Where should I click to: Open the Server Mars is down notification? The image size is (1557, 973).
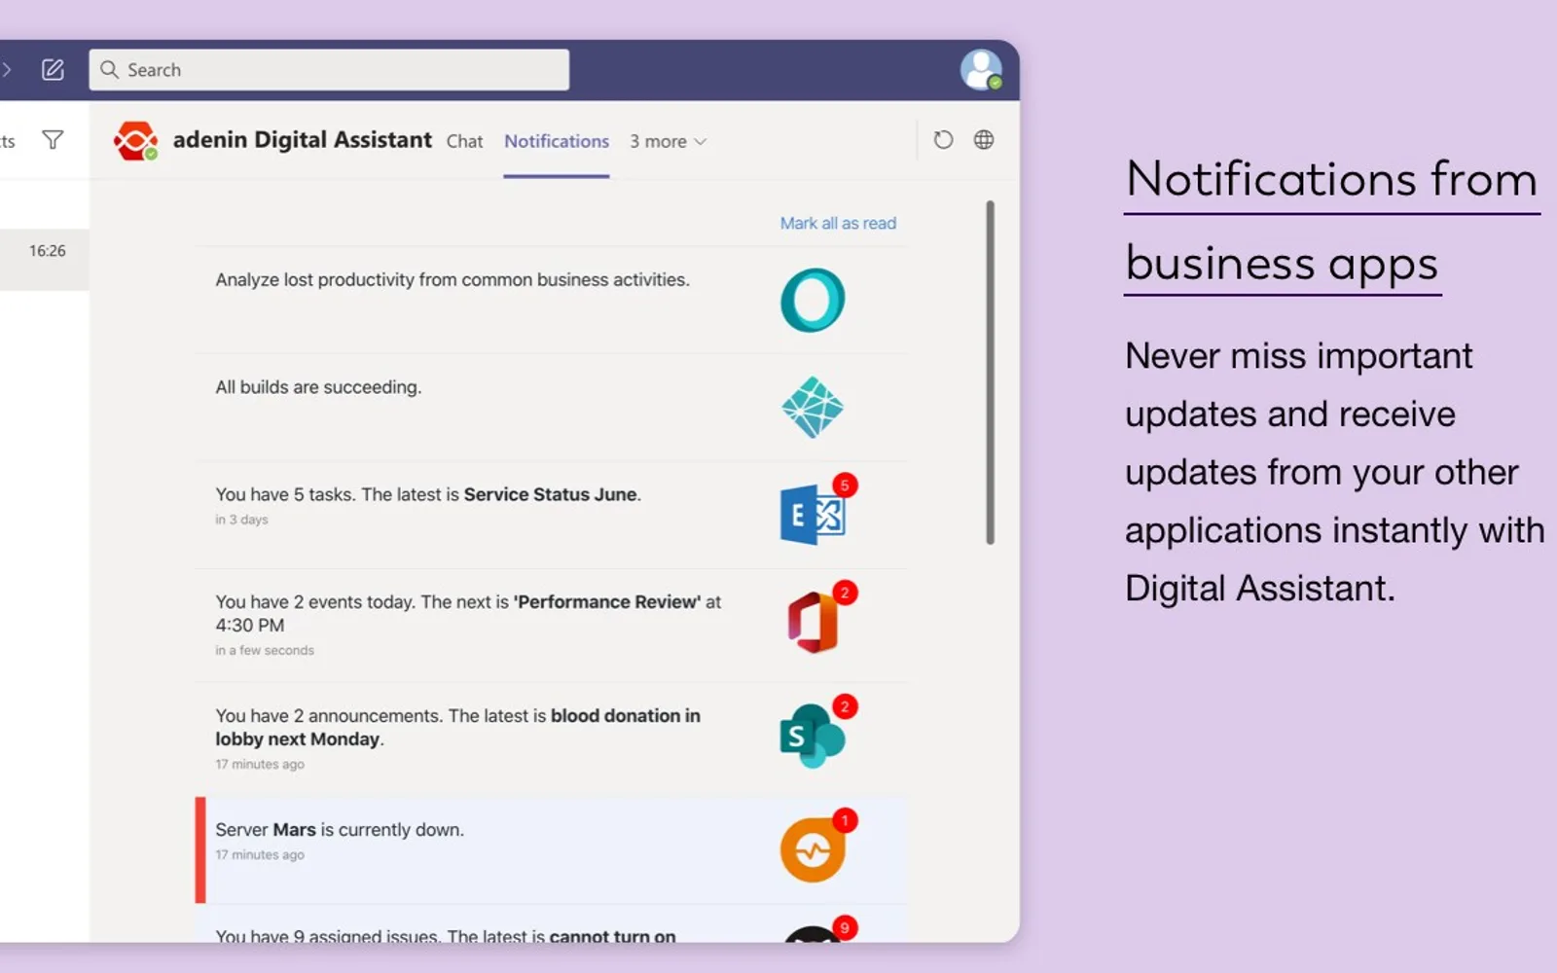[x=551, y=850]
